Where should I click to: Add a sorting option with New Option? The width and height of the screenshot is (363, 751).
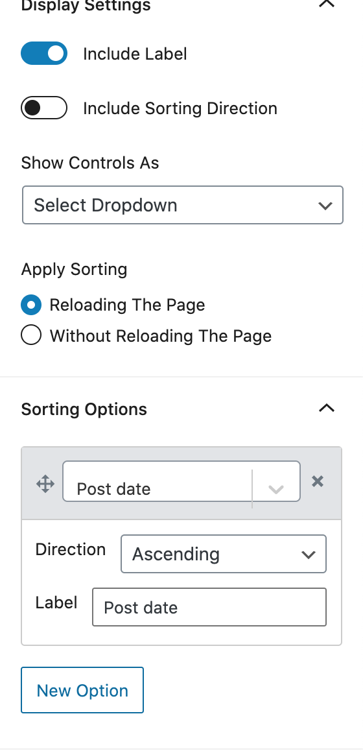pyautogui.click(x=82, y=690)
